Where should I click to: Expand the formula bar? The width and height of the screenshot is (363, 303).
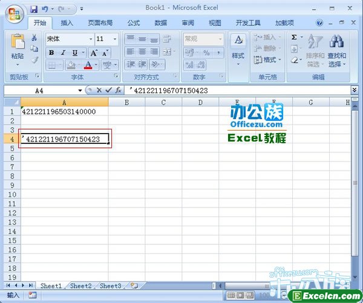click(x=355, y=90)
